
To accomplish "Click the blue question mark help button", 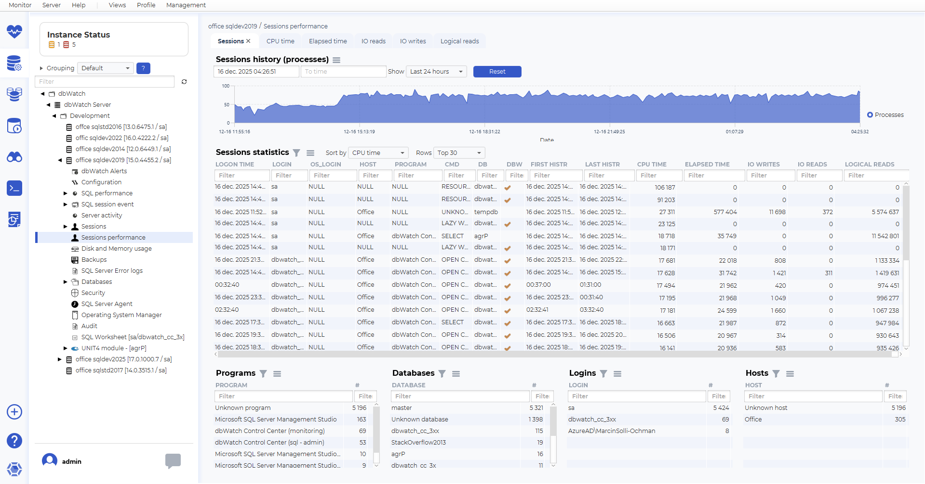I will (143, 68).
